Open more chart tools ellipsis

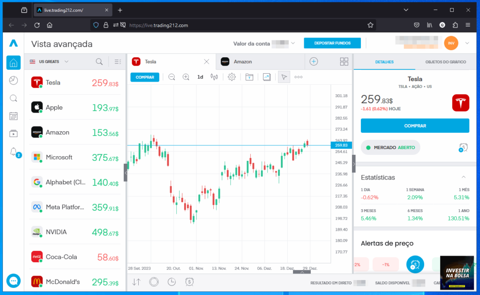[x=299, y=77]
